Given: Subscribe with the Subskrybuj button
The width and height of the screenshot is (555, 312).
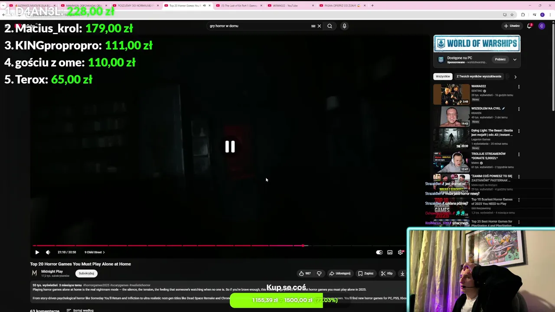Looking at the screenshot, I should tap(86, 273).
